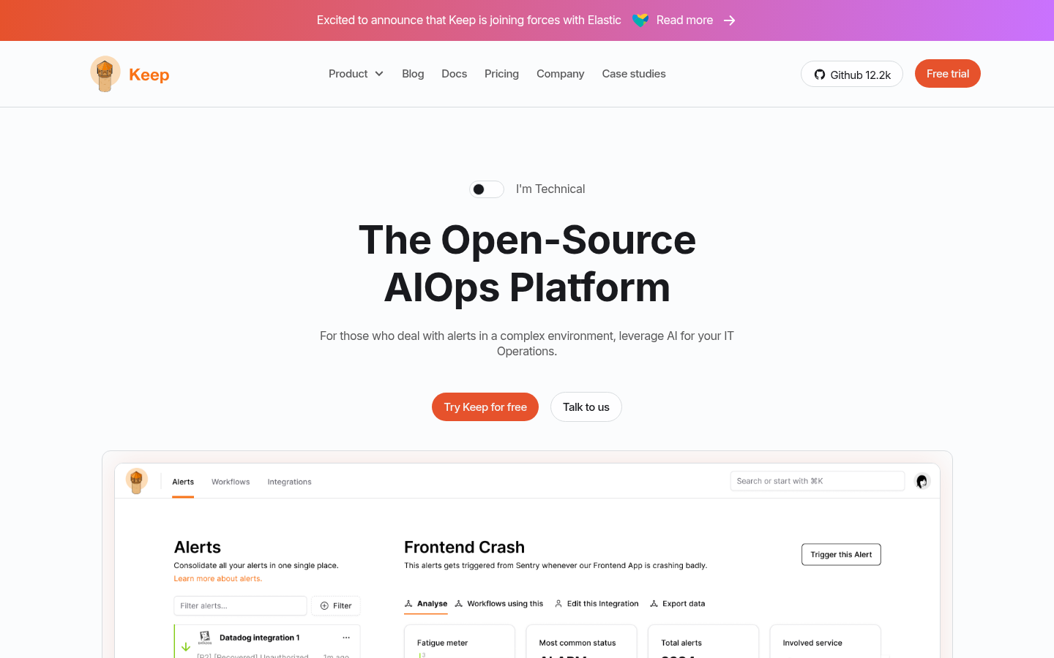This screenshot has height=658, width=1054.
Task: Click the I'm Technical label text
Action: (x=550, y=189)
